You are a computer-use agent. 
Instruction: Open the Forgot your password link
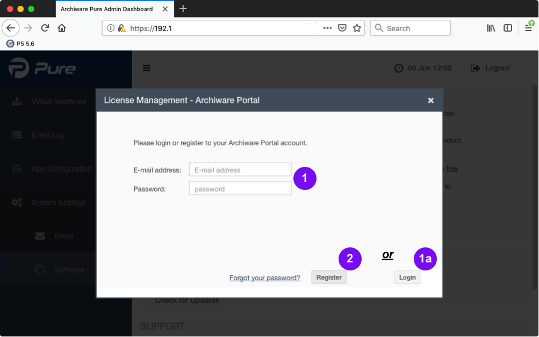pyautogui.click(x=265, y=277)
